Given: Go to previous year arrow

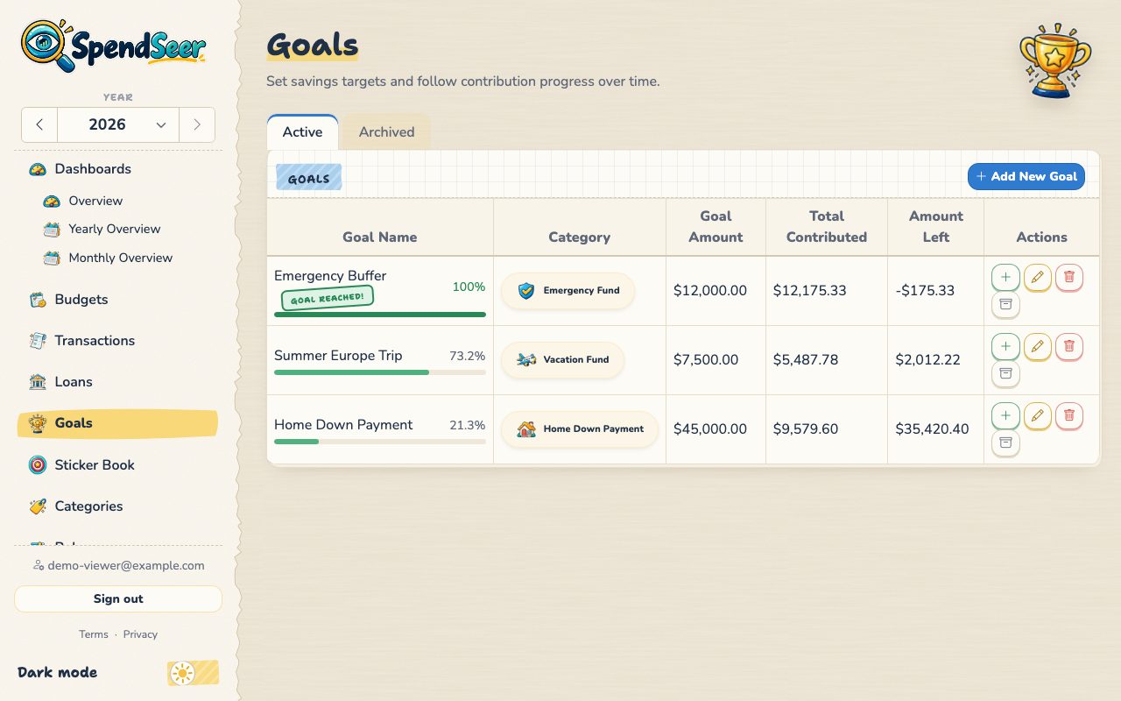Looking at the screenshot, I should [39, 125].
